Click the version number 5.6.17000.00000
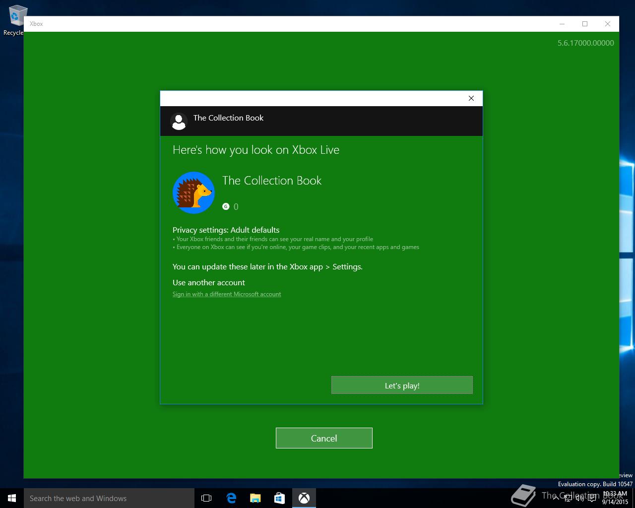This screenshot has width=635, height=508. (586, 43)
